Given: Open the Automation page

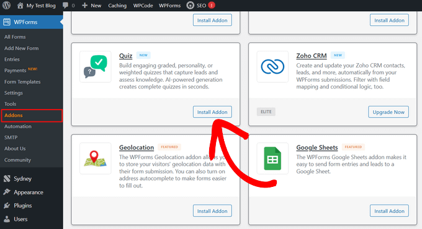Looking at the screenshot, I should point(18,126).
